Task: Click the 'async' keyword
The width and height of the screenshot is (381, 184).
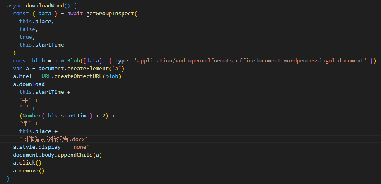Action: click(14, 6)
